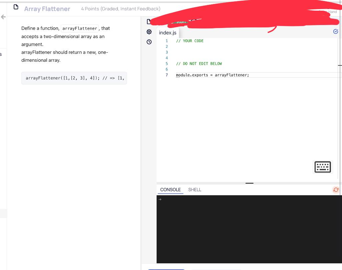Image resolution: width=342 pixels, height=270 pixels.
Task: Click the back arrow at left edge
Action: click(x=3, y=17)
